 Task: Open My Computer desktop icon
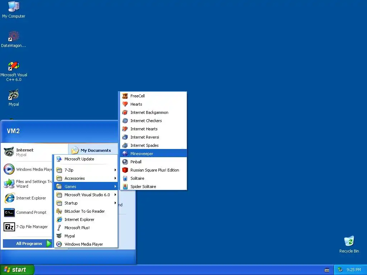(x=14, y=9)
